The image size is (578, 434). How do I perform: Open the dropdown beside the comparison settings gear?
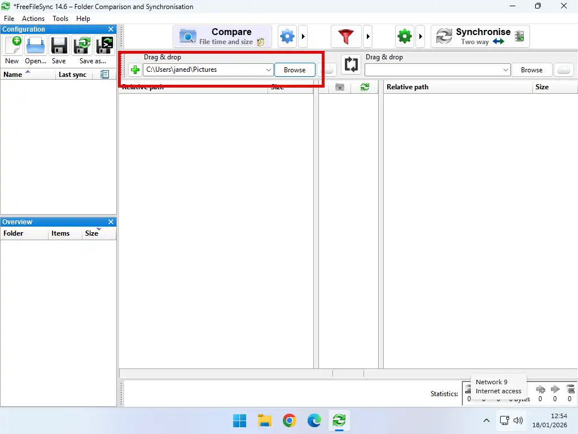(303, 36)
